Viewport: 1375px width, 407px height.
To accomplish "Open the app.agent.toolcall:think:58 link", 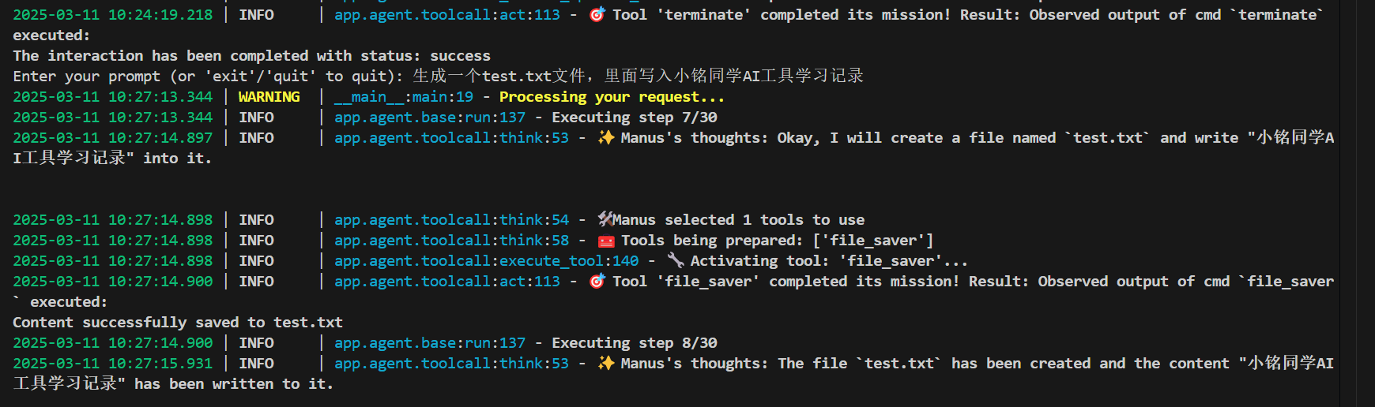I will pyautogui.click(x=451, y=240).
